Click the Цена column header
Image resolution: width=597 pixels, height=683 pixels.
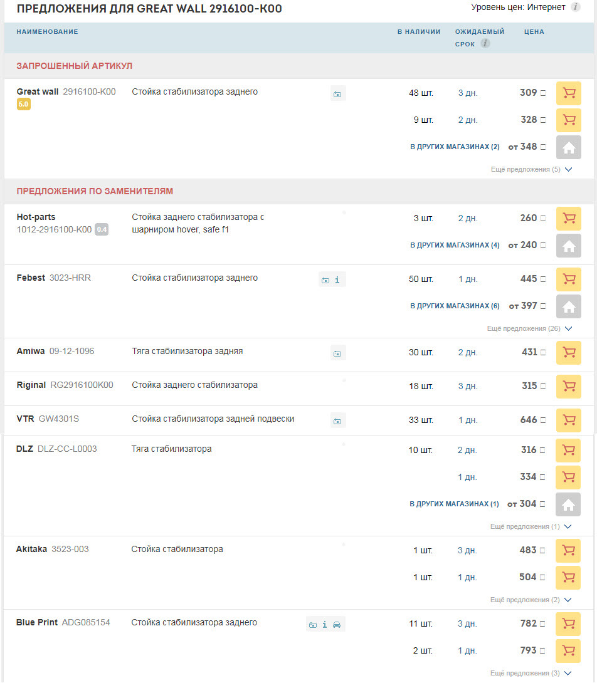[534, 32]
